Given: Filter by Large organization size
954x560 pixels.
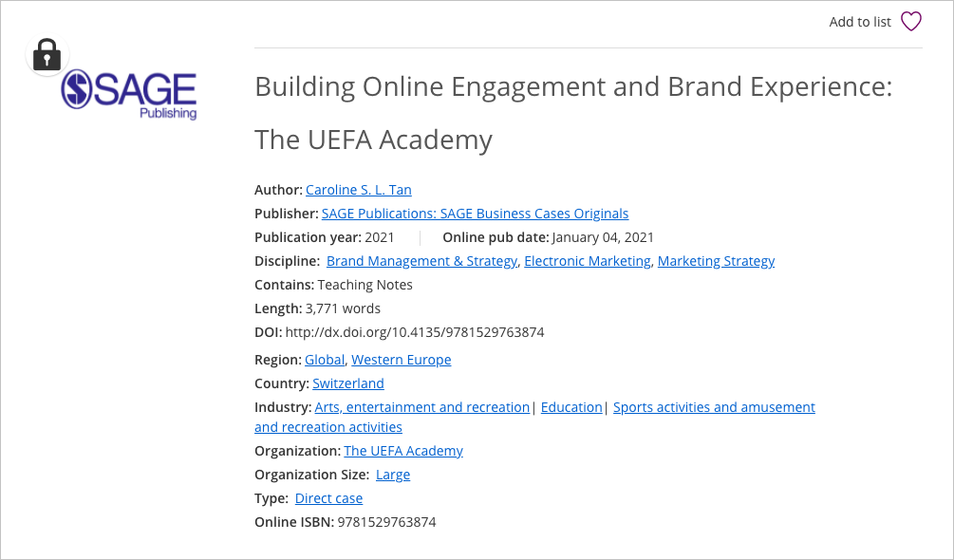Looking at the screenshot, I should [392, 474].
